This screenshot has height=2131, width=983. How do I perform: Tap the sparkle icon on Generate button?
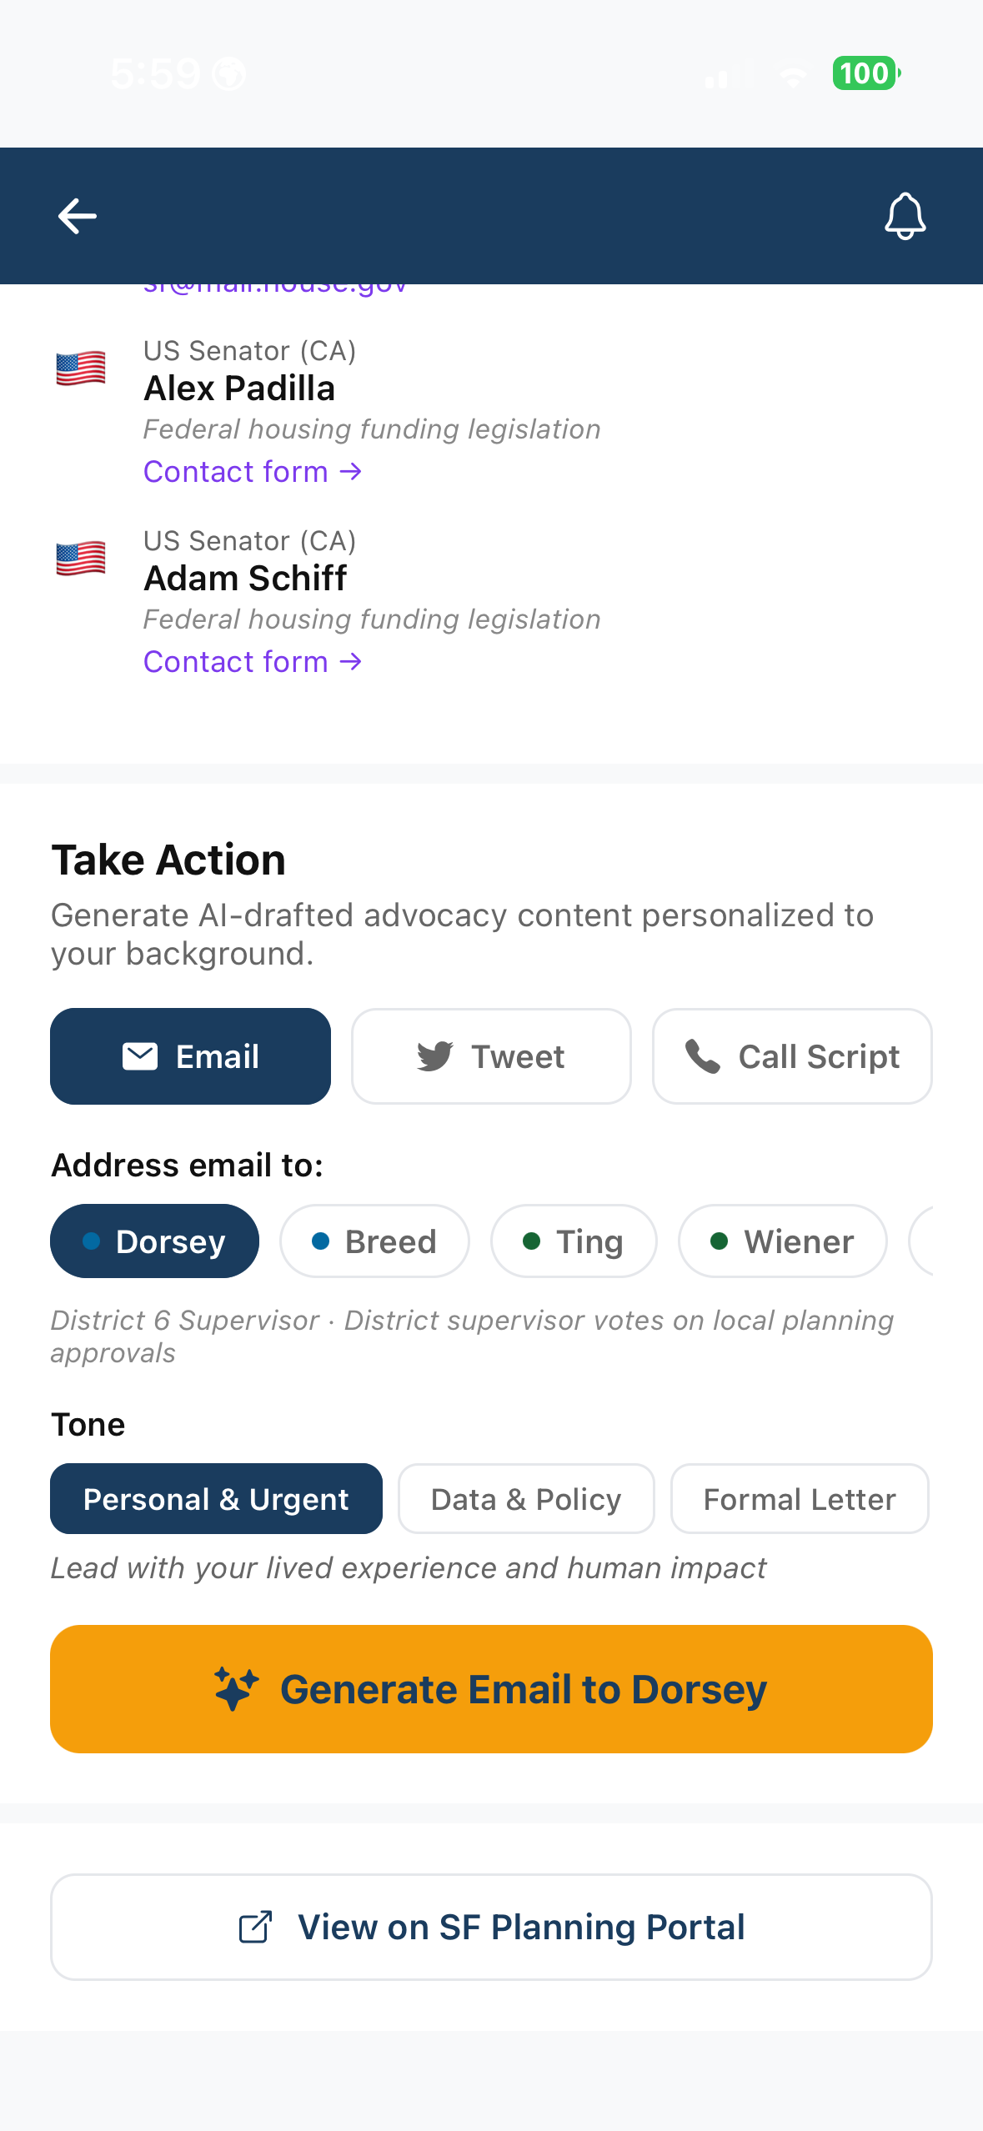pos(236,1689)
